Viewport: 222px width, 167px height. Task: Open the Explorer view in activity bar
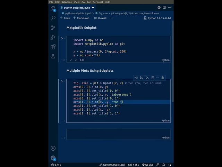coord(53,9)
